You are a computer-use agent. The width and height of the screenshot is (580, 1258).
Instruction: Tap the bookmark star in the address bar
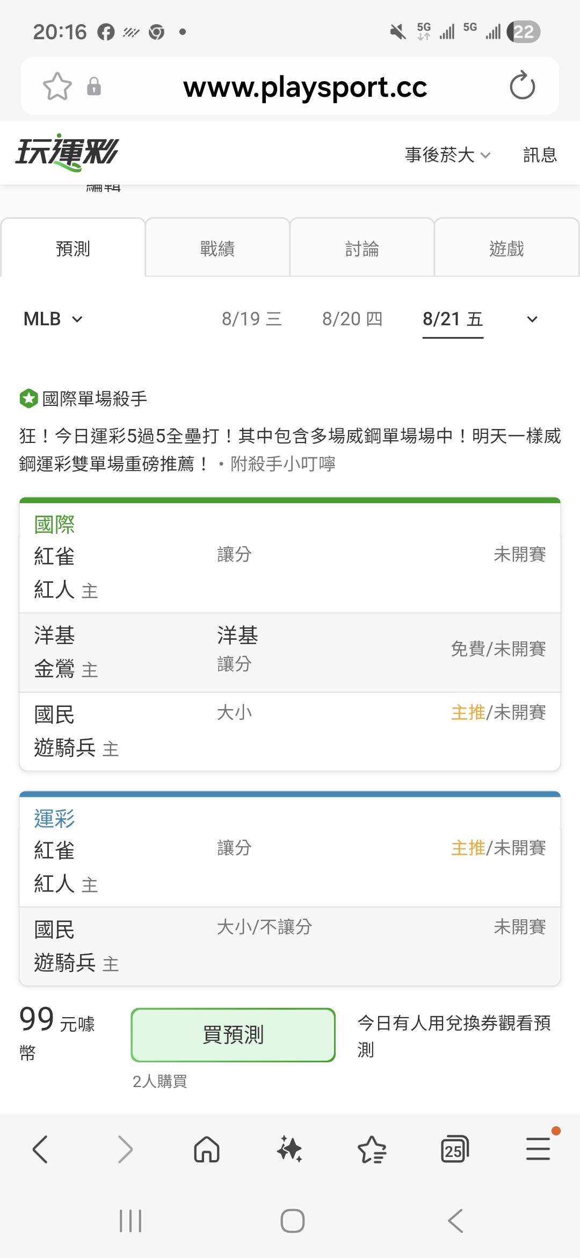tap(57, 86)
